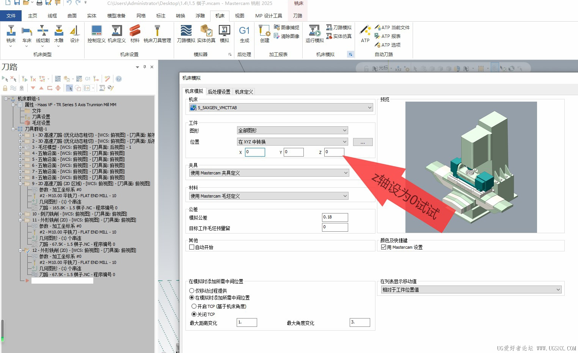Click the Y position input field
This screenshot has height=353, width=578.
pos(294,152)
